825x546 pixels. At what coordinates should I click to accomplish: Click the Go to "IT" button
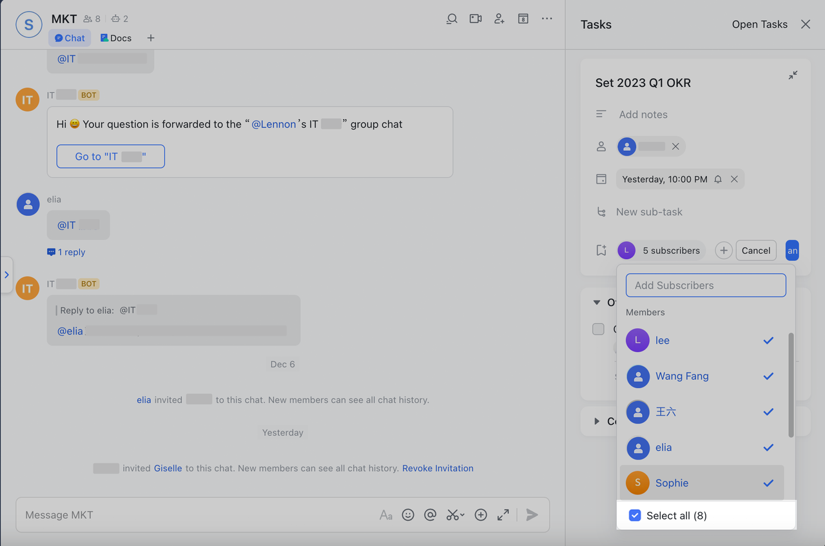pyautogui.click(x=110, y=157)
